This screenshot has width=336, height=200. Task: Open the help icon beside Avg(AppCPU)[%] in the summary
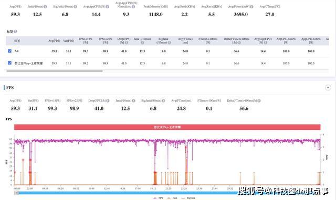click(107, 7)
